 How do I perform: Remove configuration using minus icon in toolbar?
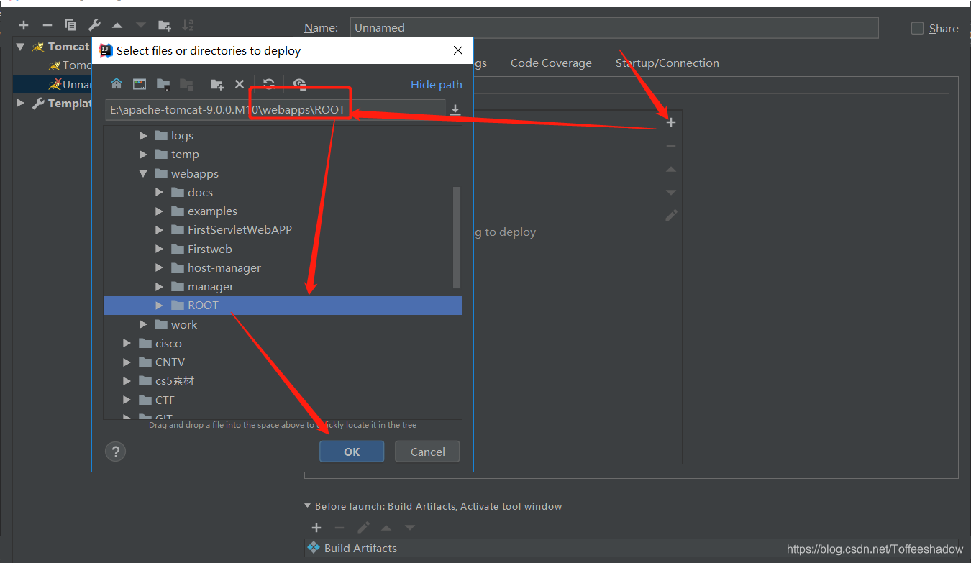click(47, 25)
